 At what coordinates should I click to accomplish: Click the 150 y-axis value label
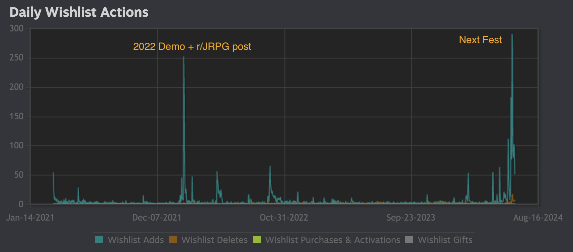tap(16, 117)
